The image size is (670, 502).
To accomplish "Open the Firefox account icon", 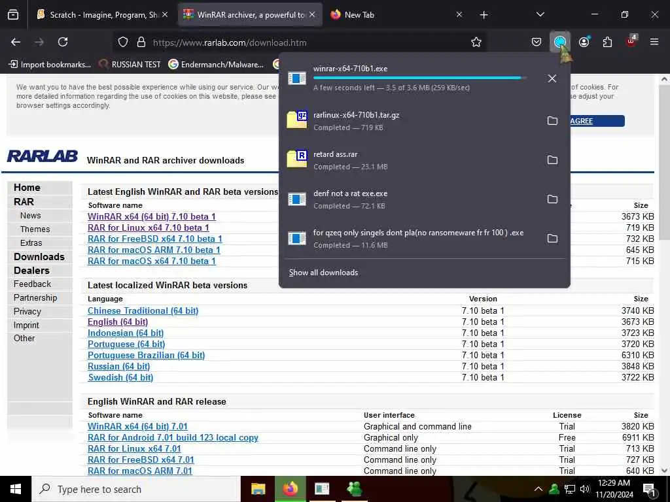I will [x=584, y=42].
